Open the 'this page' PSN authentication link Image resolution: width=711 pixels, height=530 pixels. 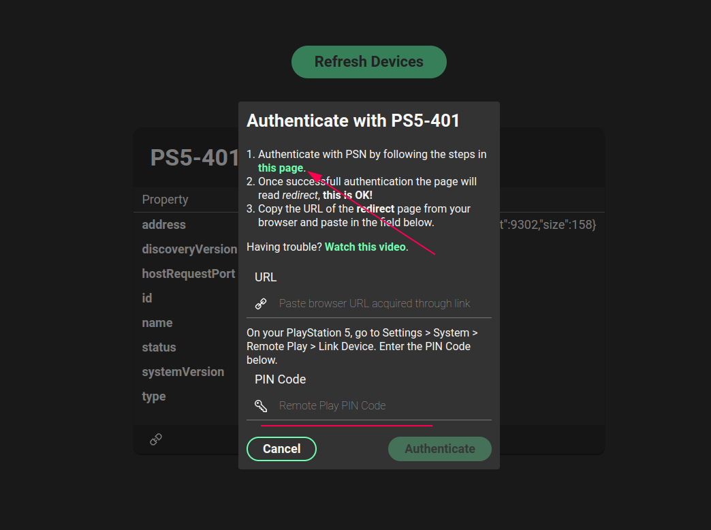pos(280,168)
